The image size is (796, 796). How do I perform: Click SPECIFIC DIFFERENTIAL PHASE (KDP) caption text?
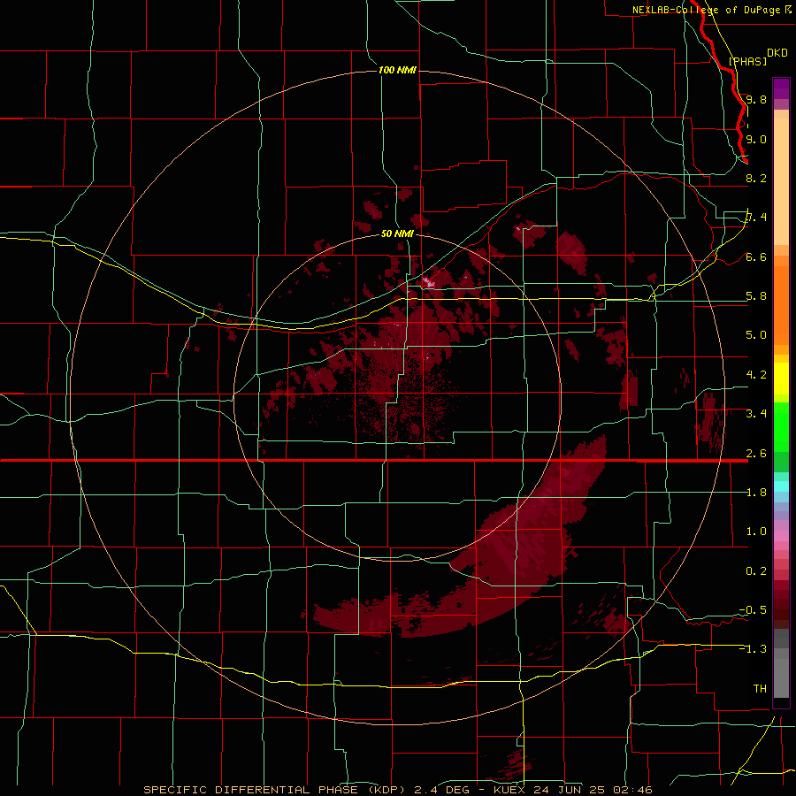pos(276,790)
